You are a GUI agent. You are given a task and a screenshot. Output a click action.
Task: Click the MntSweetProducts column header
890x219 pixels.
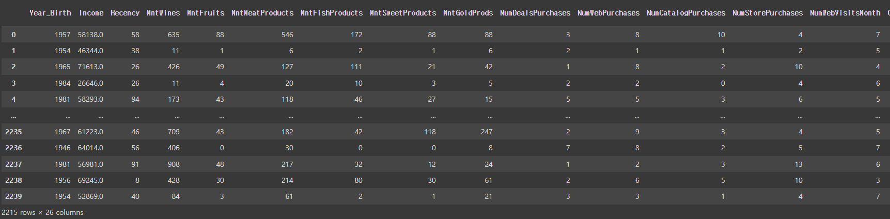pos(403,13)
